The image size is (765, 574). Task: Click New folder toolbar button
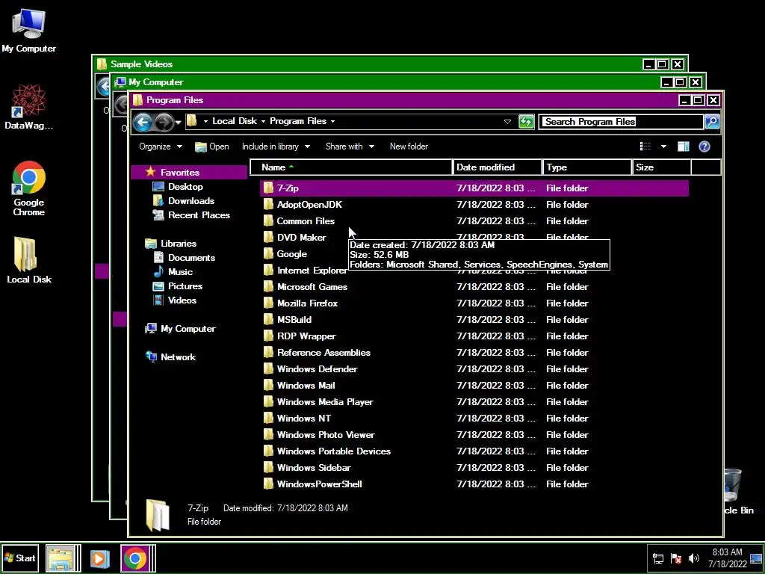pos(409,146)
